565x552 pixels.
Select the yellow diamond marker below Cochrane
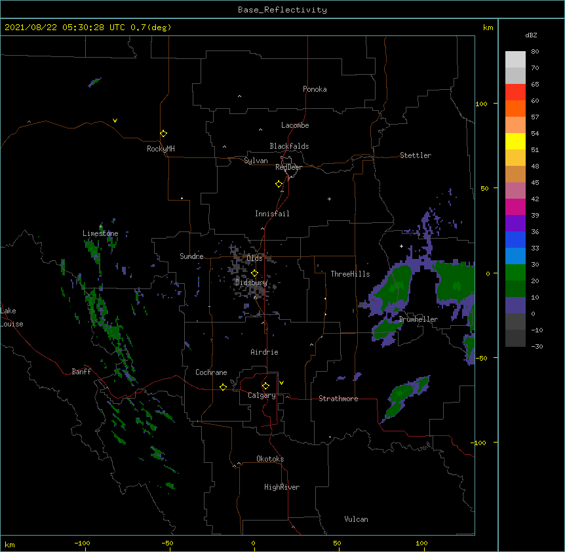click(223, 387)
